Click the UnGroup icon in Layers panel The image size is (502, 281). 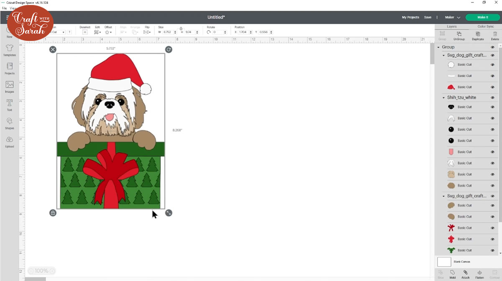coord(459,36)
